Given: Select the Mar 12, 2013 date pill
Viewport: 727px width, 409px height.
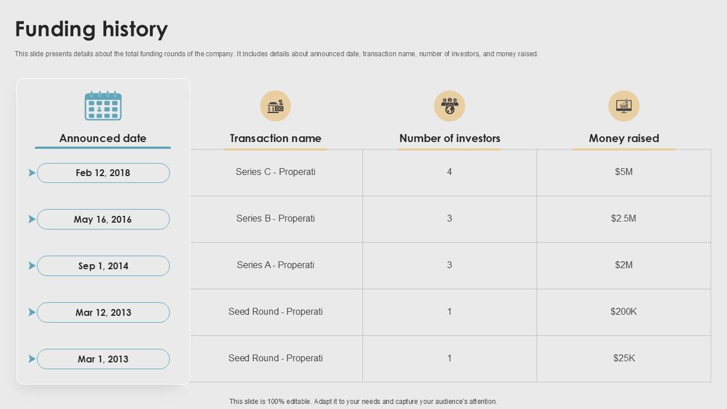Looking at the screenshot, I should (103, 312).
